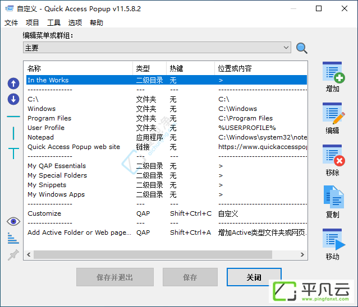Click the move item down arrow icon

(x=13, y=99)
